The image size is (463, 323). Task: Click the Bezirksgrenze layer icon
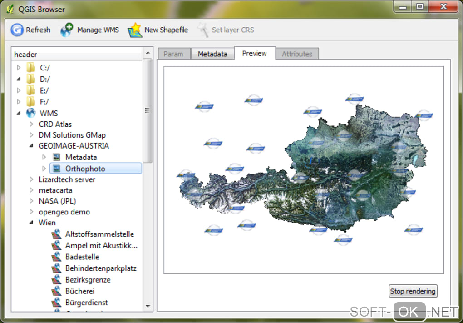[x=56, y=279]
